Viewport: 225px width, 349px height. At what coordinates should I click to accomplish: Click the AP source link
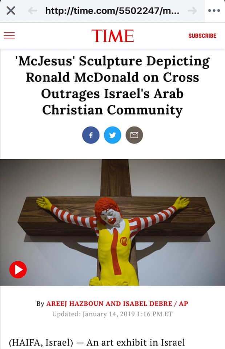coord(184,304)
